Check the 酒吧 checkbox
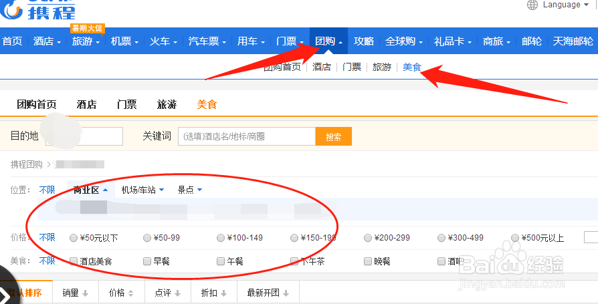This screenshot has width=598, height=304. pyautogui.click(x=441, y=261)
